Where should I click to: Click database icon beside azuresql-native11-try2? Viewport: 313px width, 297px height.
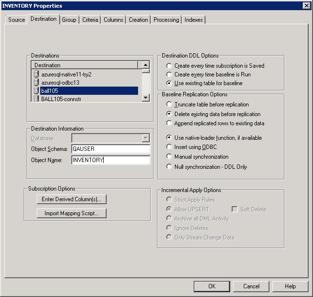pyautogui.click(x=36, y=74)
